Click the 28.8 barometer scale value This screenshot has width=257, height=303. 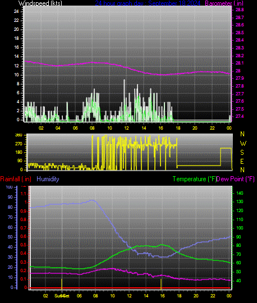(x=240, y=10)
